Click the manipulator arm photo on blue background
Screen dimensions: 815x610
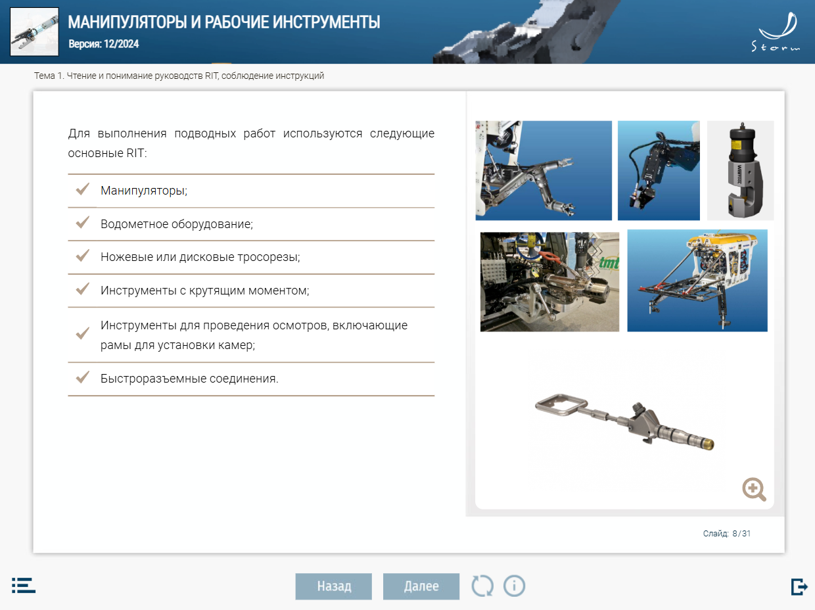[544, 170]
